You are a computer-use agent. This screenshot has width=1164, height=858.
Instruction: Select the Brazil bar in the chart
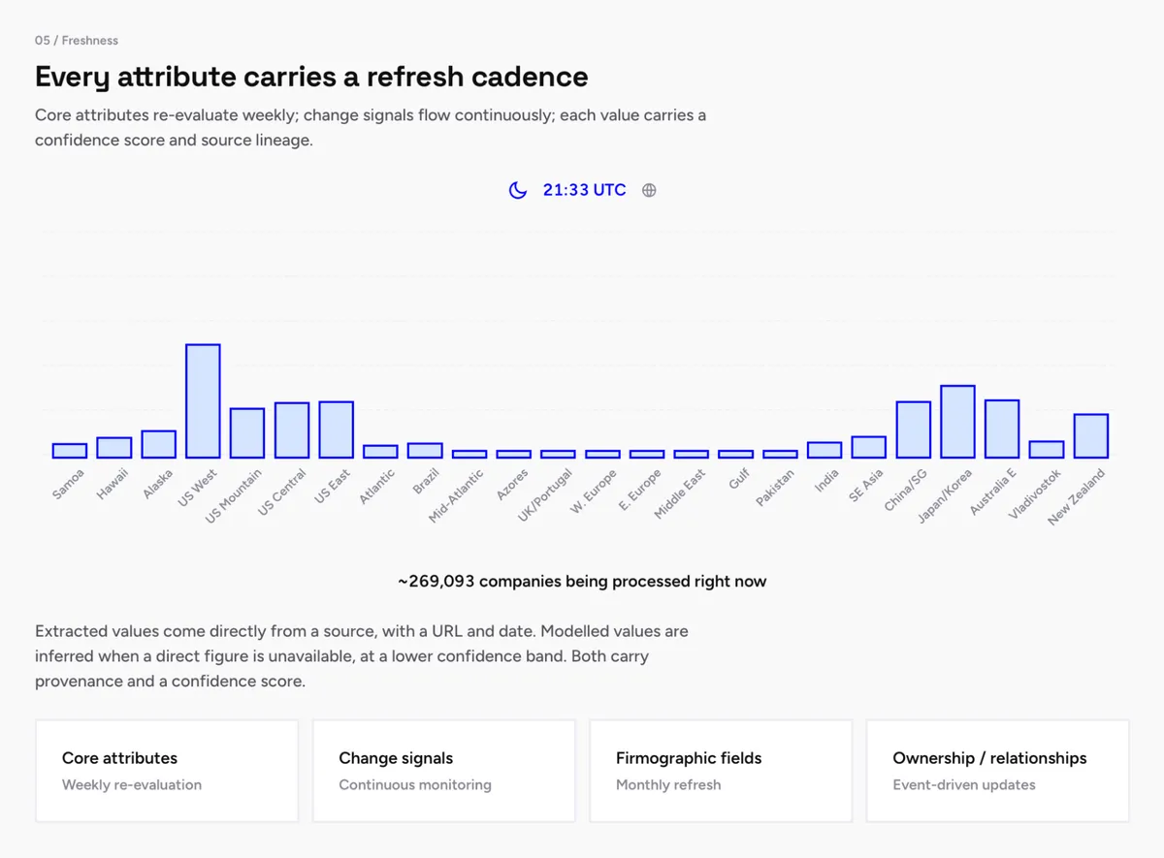[x=425, y=451]
